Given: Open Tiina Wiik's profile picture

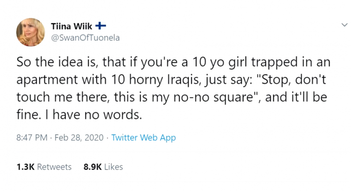Looking at the screenshot, I should coord(31,32).
